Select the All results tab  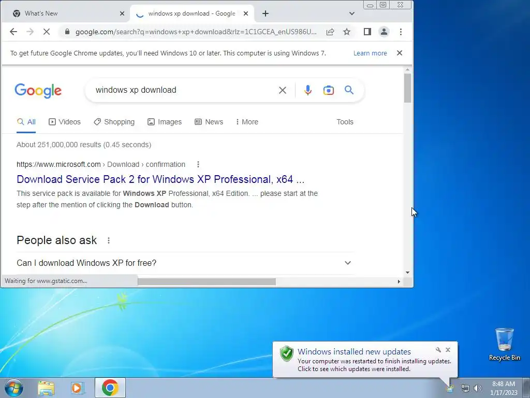(x=26, y=122)
